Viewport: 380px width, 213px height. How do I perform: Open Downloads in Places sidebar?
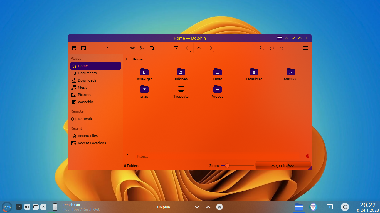96,80
